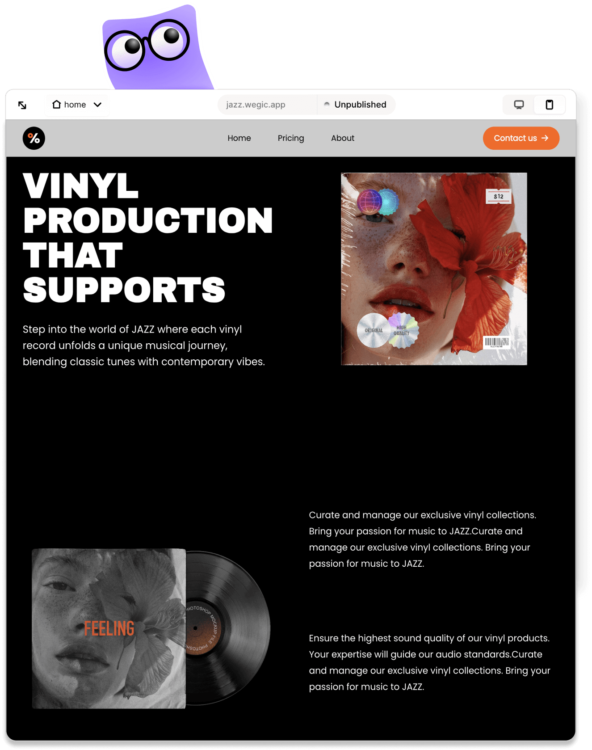Select the FEELING vinyl record image
Screen dimensions: 592x750
pos(151,628)
